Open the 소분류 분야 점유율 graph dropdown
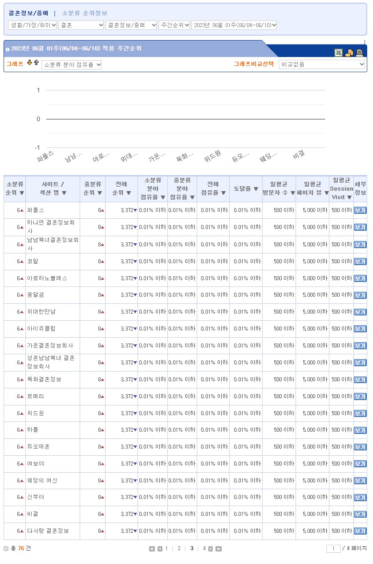373x564 pixels. (x=72, y=65)
